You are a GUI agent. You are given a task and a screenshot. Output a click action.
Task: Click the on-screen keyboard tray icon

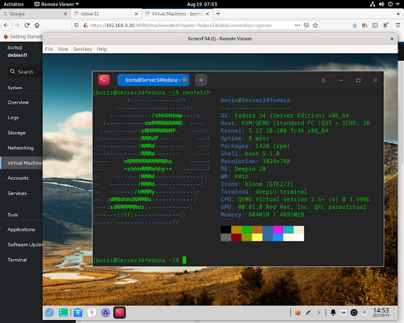[343, 313]
